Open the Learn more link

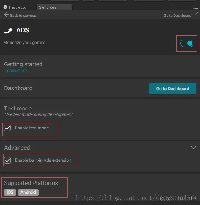16,71
